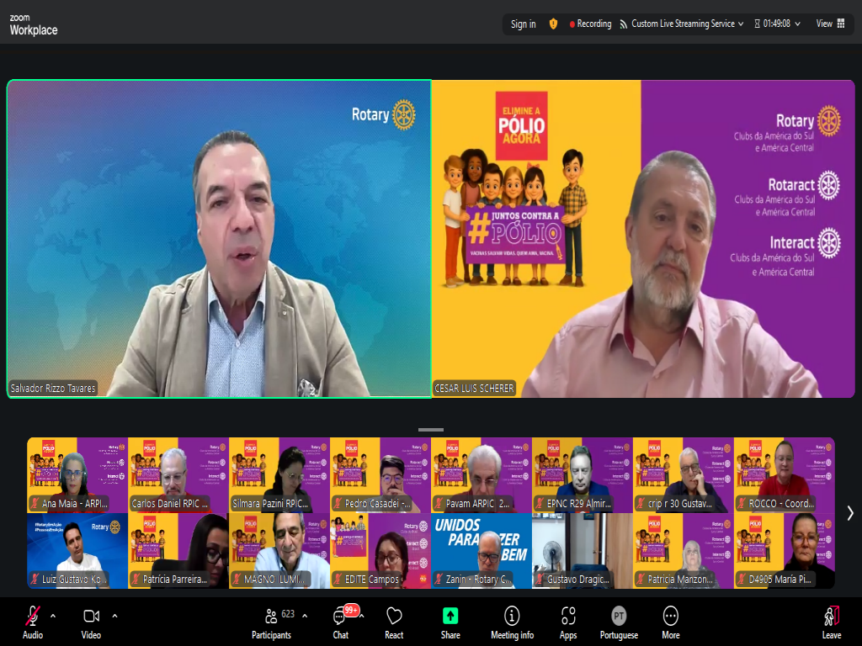Open the Participants panel
Screen dimensions: 862x646
coord(272,622)
